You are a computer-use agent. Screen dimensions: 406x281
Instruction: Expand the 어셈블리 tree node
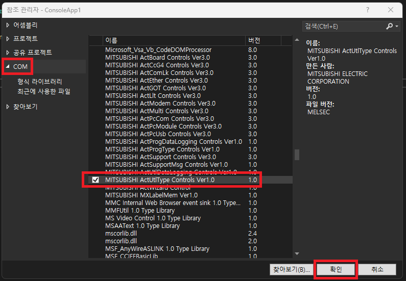[x=8, y=25]
